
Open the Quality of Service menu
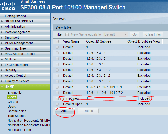coord(17,81)
